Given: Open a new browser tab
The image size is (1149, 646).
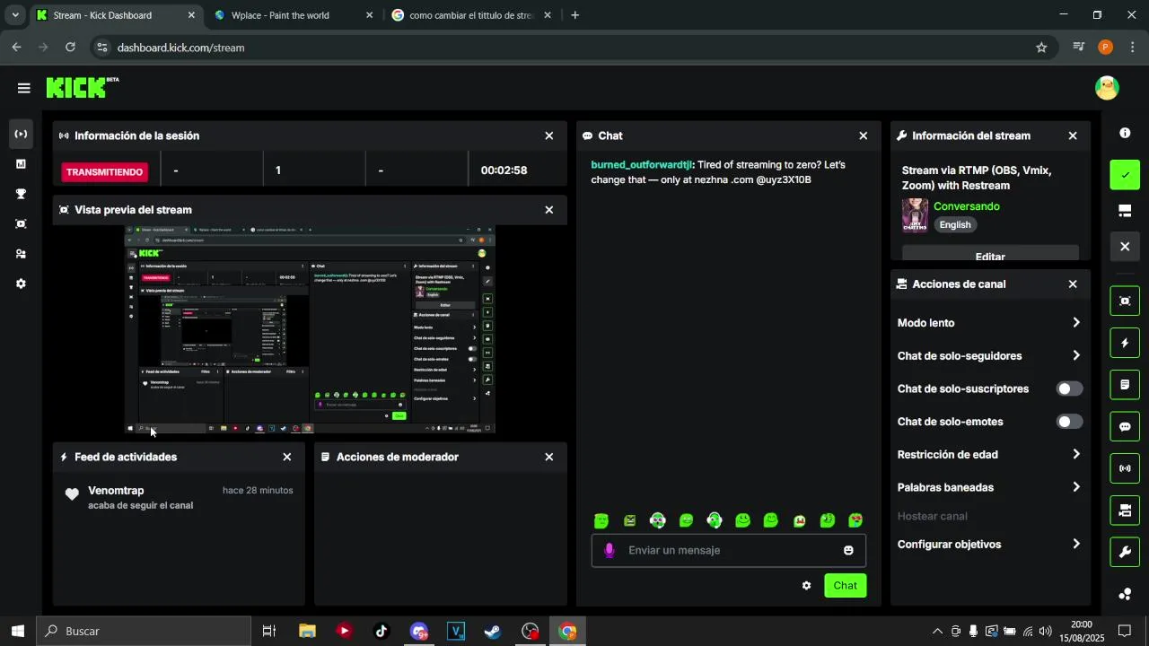Looking at the screenshot, I should tap(575, 15).
